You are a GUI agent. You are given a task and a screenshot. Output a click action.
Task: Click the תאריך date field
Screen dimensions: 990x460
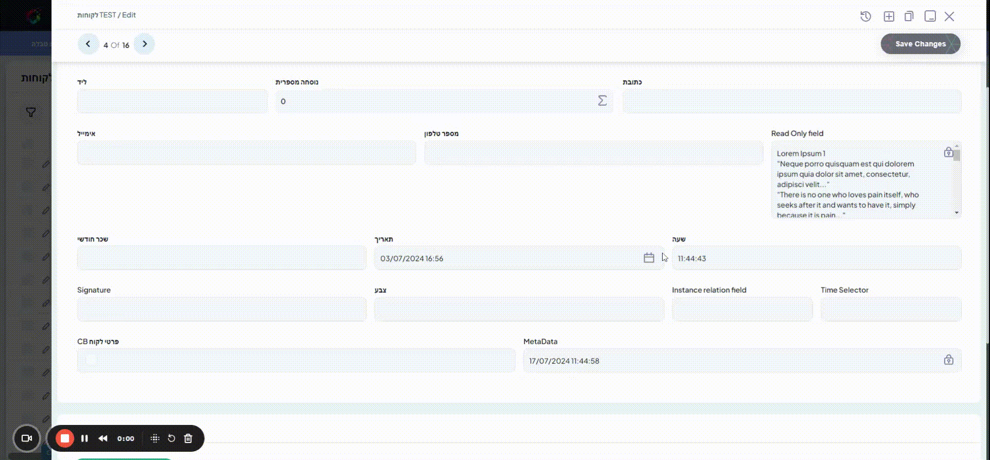click(519, 258)
